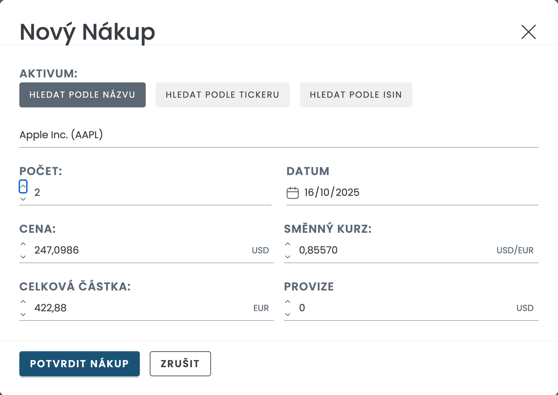The image size is (558, 395).
Task: Decrease Cena with the down arrow
Action: click(x=23, y=257)
